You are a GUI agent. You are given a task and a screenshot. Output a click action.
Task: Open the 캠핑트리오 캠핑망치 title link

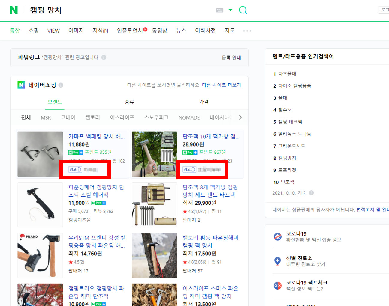click(x=96, y=292)
